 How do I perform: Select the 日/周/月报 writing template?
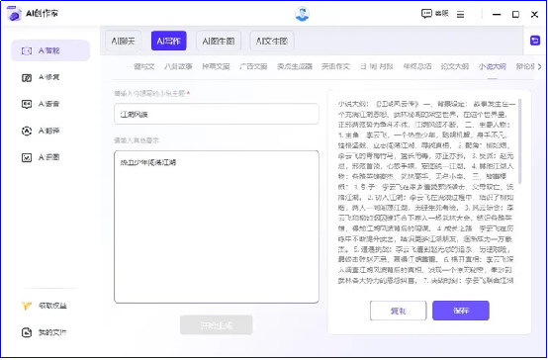pos(377,66)
